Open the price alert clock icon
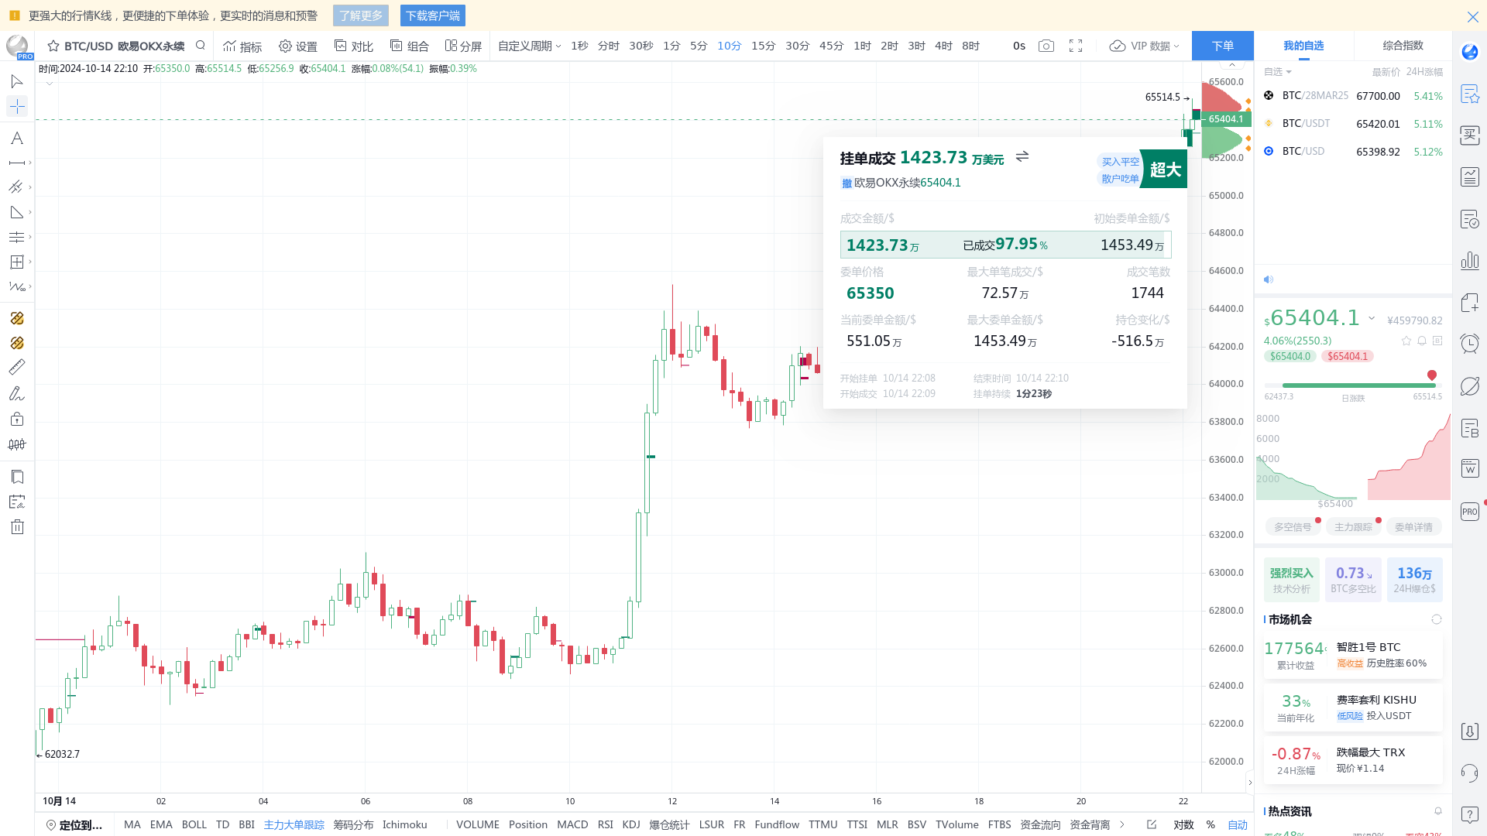The width and height of the screenshot is (1487, 836). [x=1470, y=343]
